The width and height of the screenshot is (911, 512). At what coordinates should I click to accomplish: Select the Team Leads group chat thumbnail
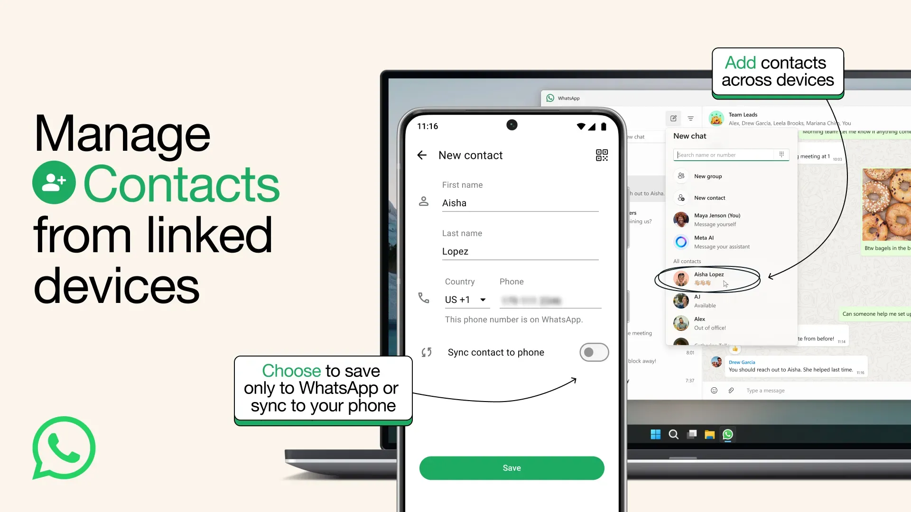(716, 118)
